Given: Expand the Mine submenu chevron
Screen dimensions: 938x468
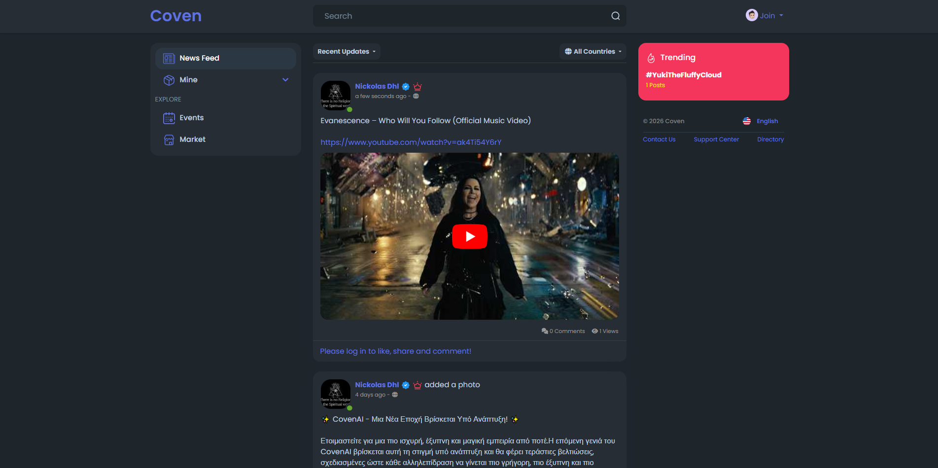Looking at the screenshot, I should [285, 80].
